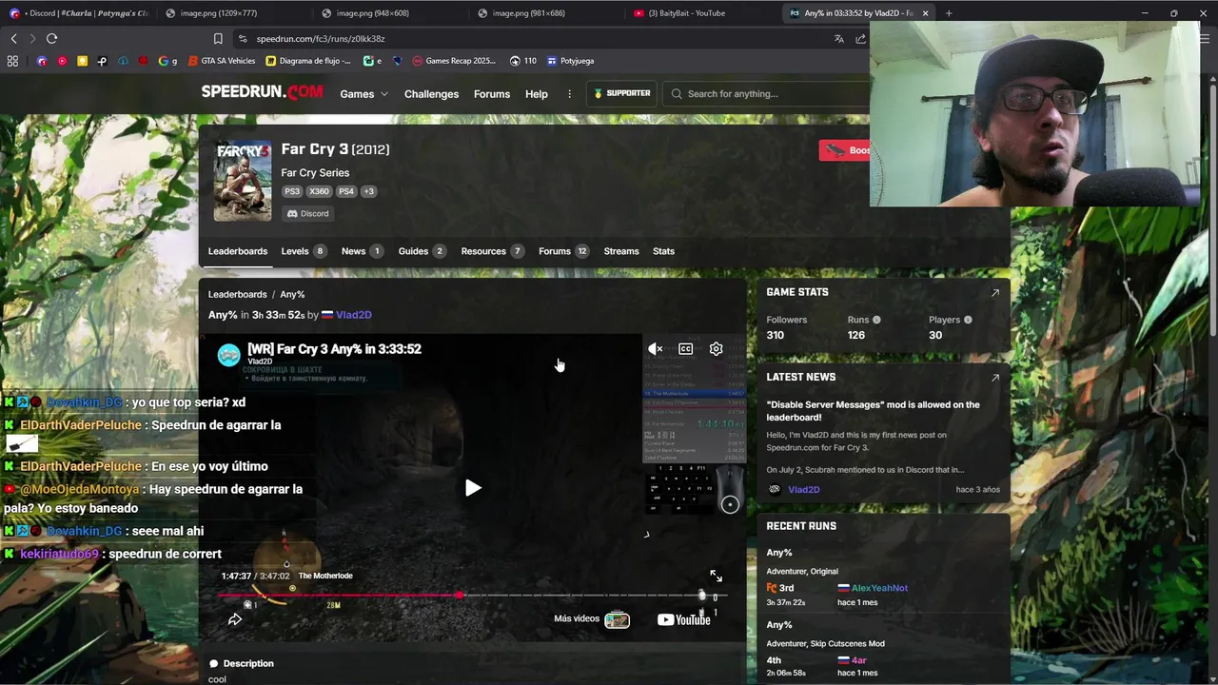Open the Diagrama de flujo bookmark
Screen dimensions: 1218x685
[x=308, y=61]
